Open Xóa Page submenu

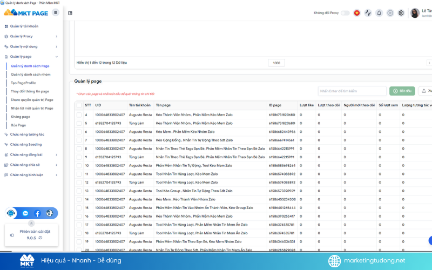[x=18, y=125]
